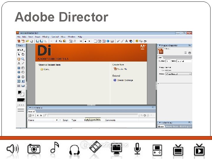Screen dimensions: 212x159
Task: Select the Rotate and Skew tool
Action: [23, 54]
